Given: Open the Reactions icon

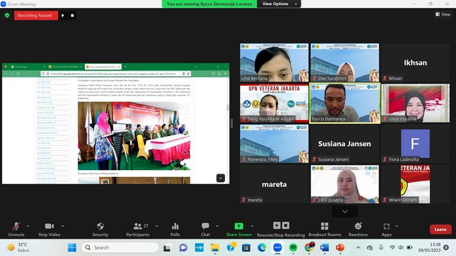Looking at the screenshot, I should click(358, 226).
